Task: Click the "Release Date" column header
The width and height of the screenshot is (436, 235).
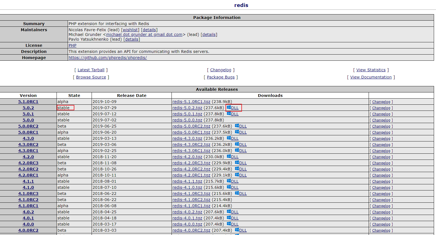Action: point(132,96)
